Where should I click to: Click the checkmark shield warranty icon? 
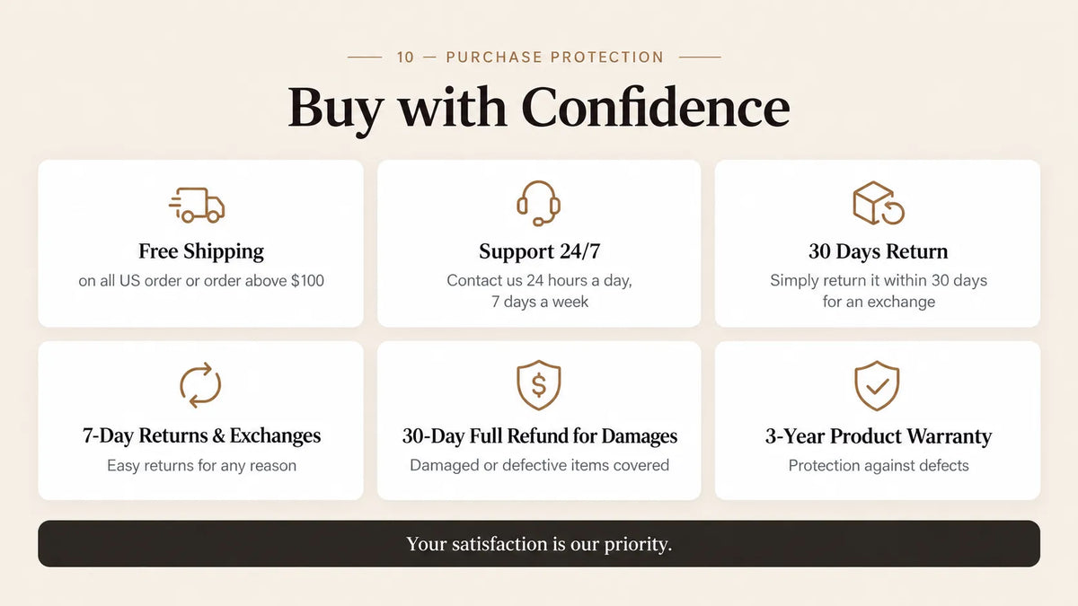click(877, 385)
